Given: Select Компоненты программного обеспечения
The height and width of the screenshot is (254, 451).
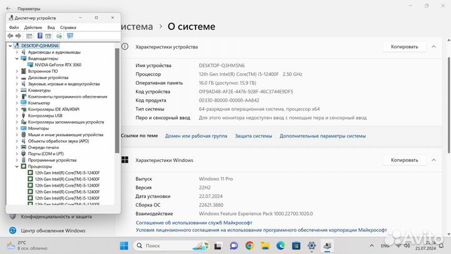Looking at the screenshot, I should pos(67,97).
